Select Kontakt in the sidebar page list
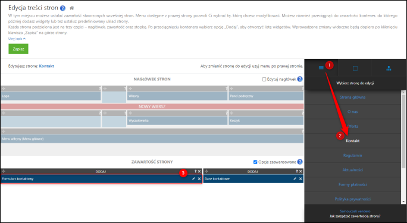The image size is (407, 223). point(352,141)
